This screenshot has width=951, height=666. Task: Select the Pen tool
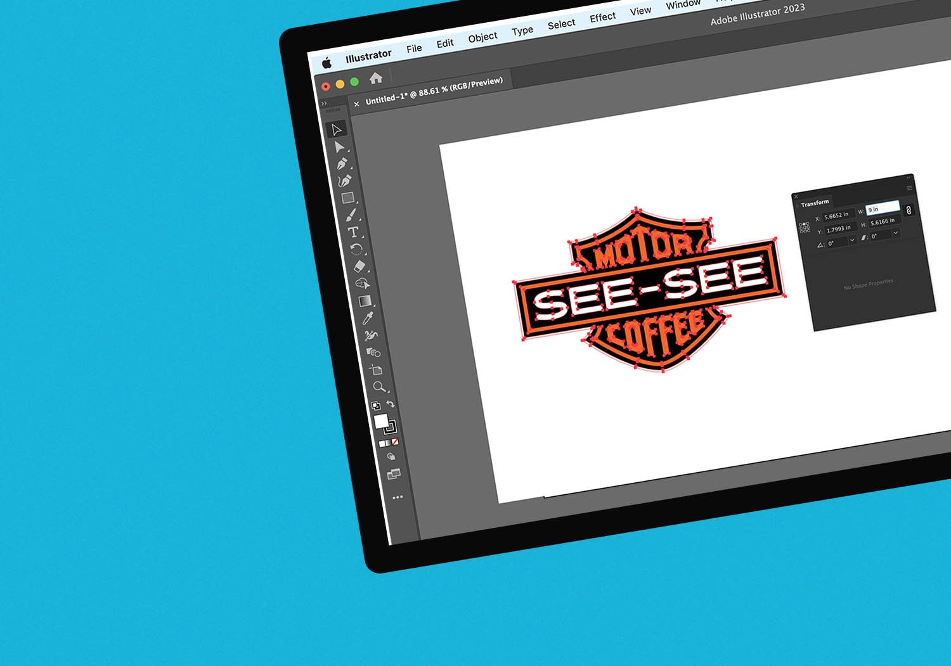tap(342, 164)
